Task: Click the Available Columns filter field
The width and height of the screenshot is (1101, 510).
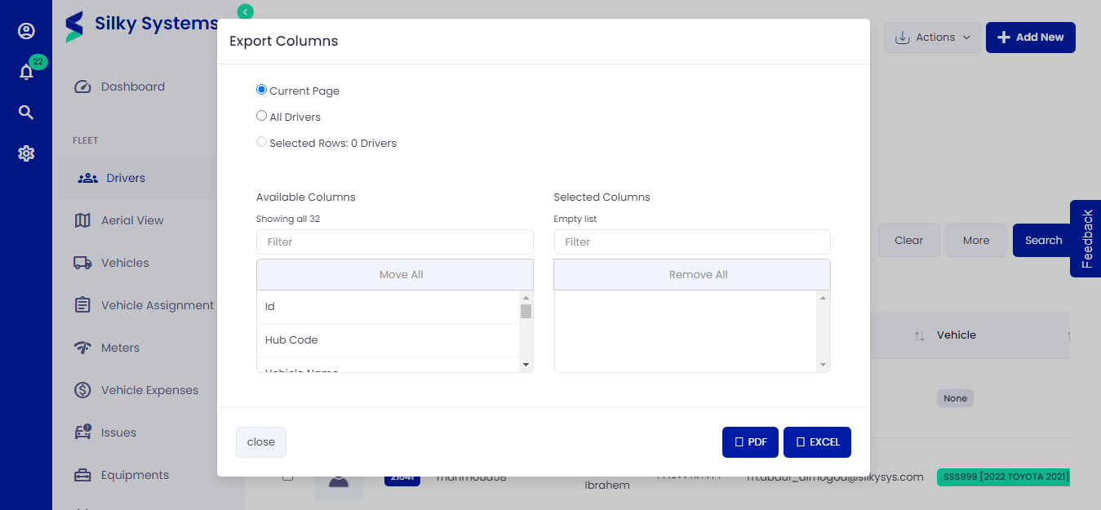Action: 394,242
